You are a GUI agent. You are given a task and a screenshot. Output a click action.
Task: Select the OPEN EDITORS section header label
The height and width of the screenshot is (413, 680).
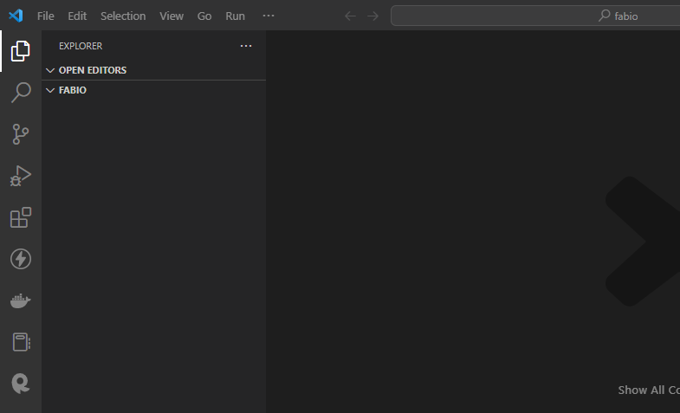[x=93, y=70]
